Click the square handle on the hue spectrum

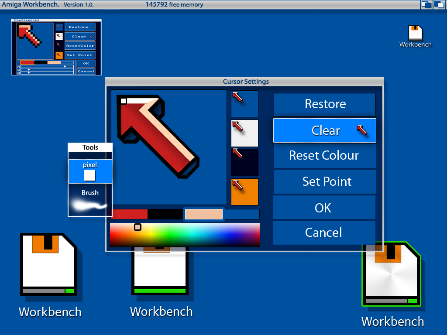(x=138, y=227)
